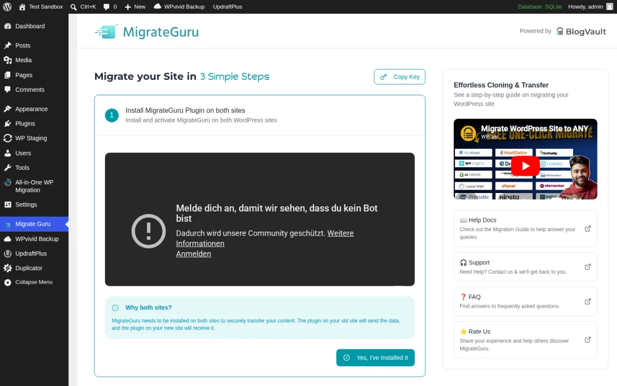Image resolution: width=617 pixels, height=386 pixels.
Task: Click Collapse Menu label
Action: point(34,283)
